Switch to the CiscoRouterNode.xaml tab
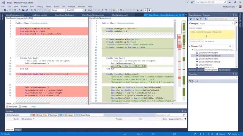243x136 pixels. [65, 15]
